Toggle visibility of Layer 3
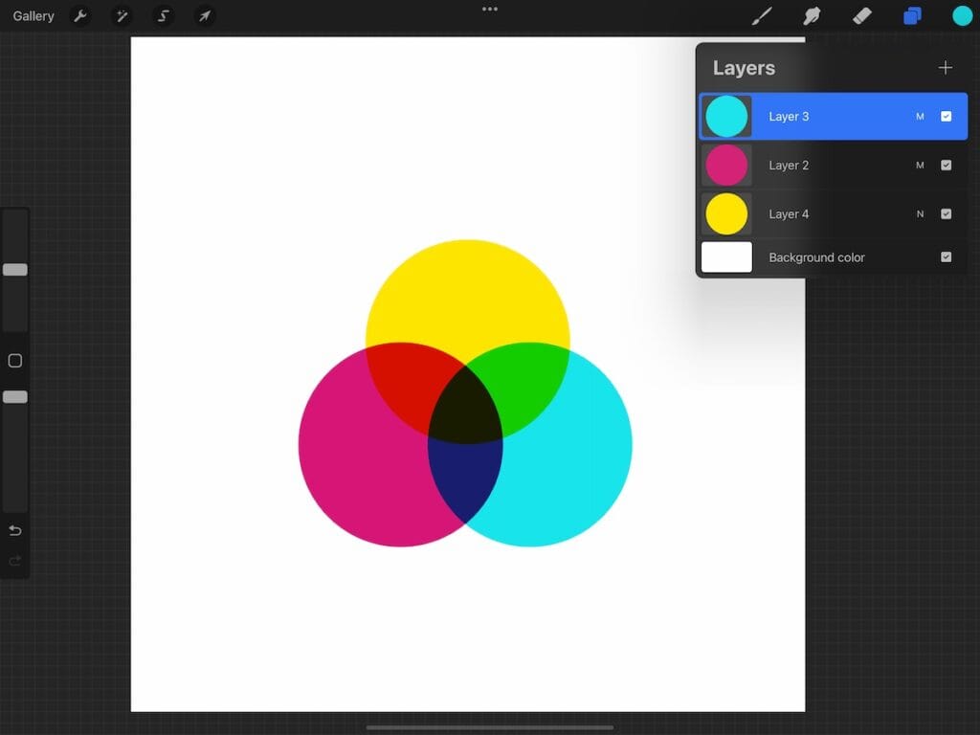 click(x=947, y=116)
